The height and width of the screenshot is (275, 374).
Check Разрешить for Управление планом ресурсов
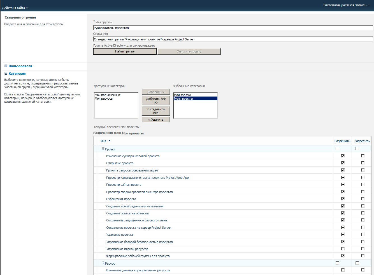tap(343, 249)
